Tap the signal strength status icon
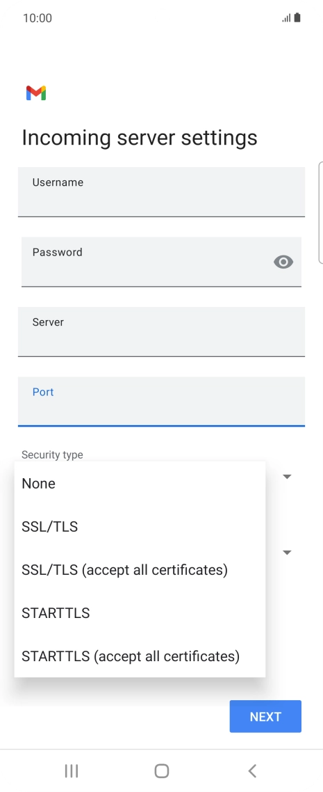 click(x=287, y=18)
